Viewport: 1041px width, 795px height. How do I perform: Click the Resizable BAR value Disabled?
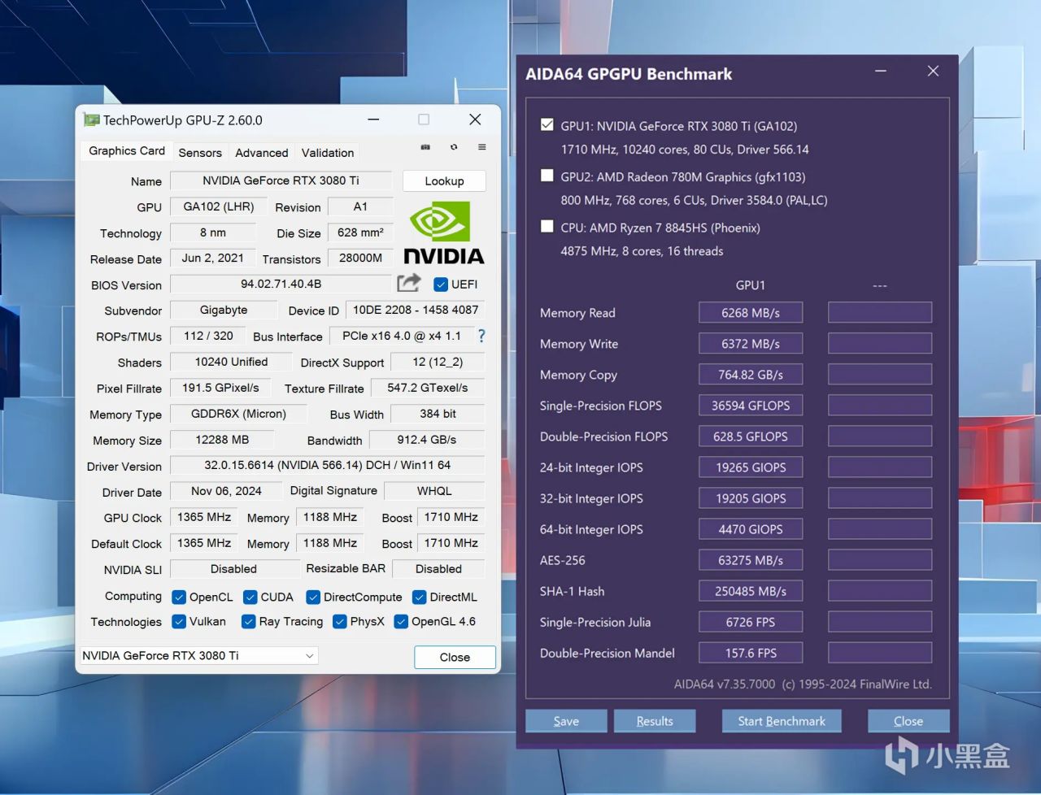pos(438,569)
